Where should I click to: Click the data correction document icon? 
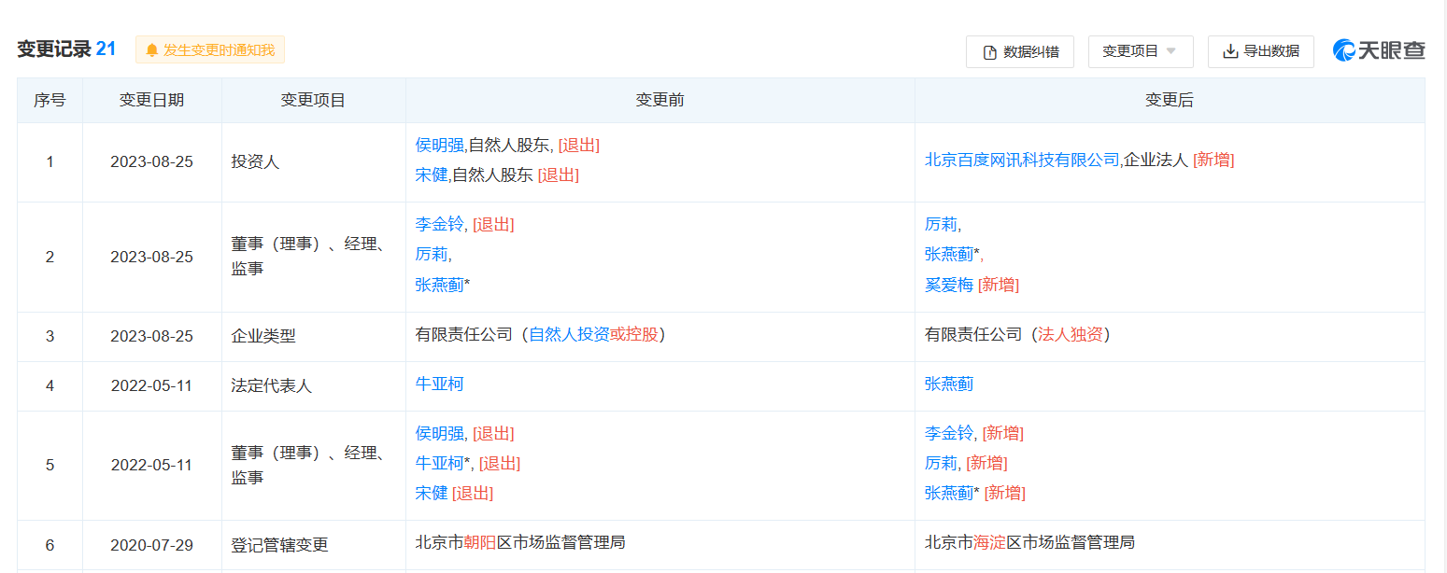[990, 52]
